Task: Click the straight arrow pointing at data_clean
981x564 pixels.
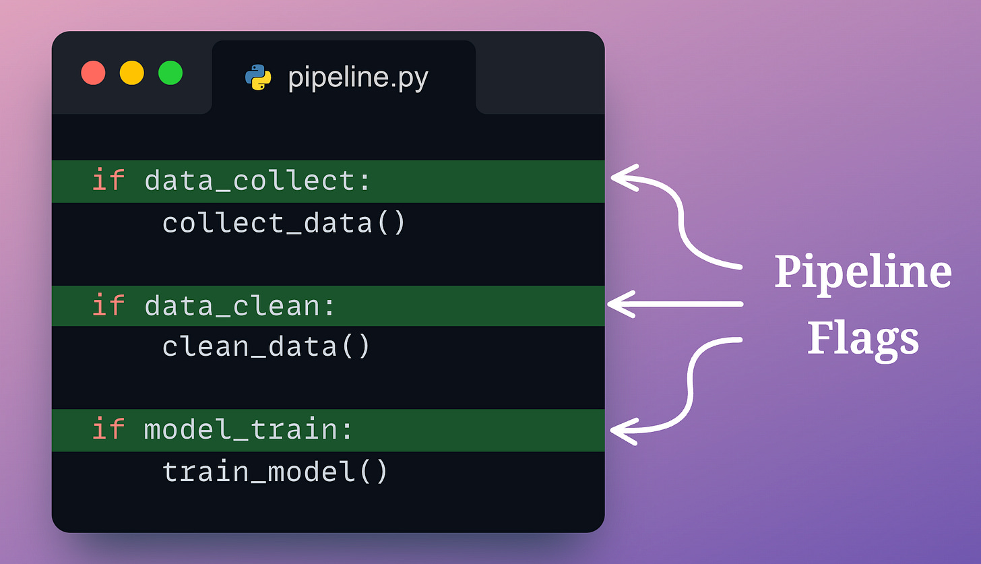Action: (x=674, y=305)
